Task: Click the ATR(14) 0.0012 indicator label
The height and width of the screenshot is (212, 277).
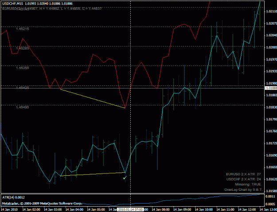Action: 13,197
